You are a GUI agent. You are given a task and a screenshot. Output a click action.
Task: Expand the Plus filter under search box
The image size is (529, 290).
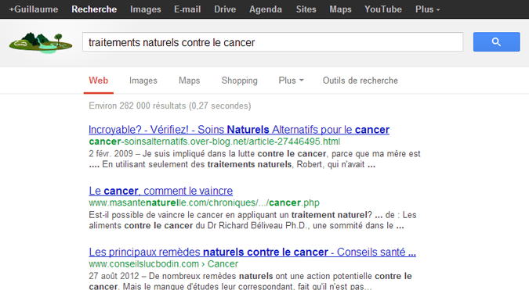(x=292, y=81)
